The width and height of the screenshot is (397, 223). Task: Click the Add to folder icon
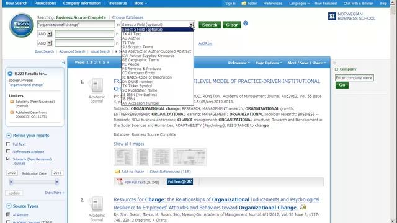(x=117, y=172)
